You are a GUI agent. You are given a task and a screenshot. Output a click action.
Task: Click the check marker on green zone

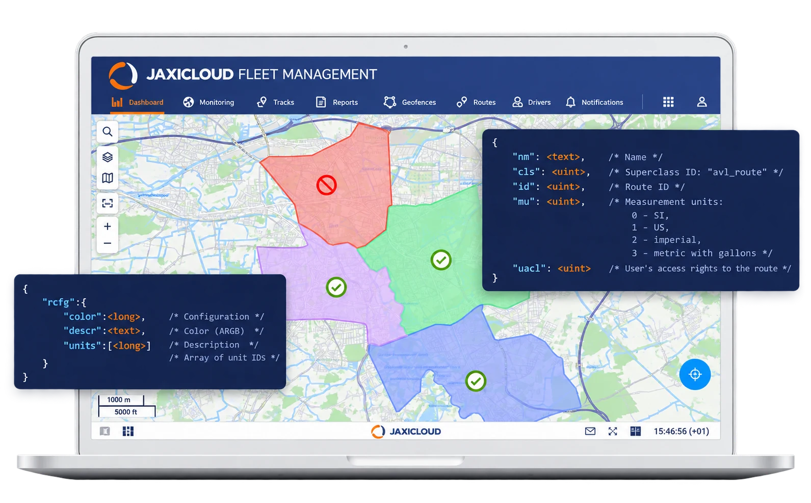coord(441,260)
